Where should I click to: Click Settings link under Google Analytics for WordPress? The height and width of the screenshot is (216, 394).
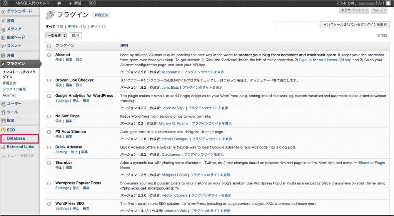pyautogui.click(x=62, y=101)
